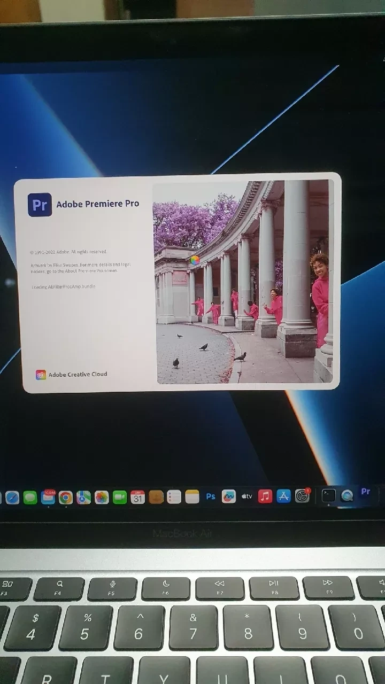Open the Photos app in the dock
Screen dimensions: 385x684
point(102,498)
